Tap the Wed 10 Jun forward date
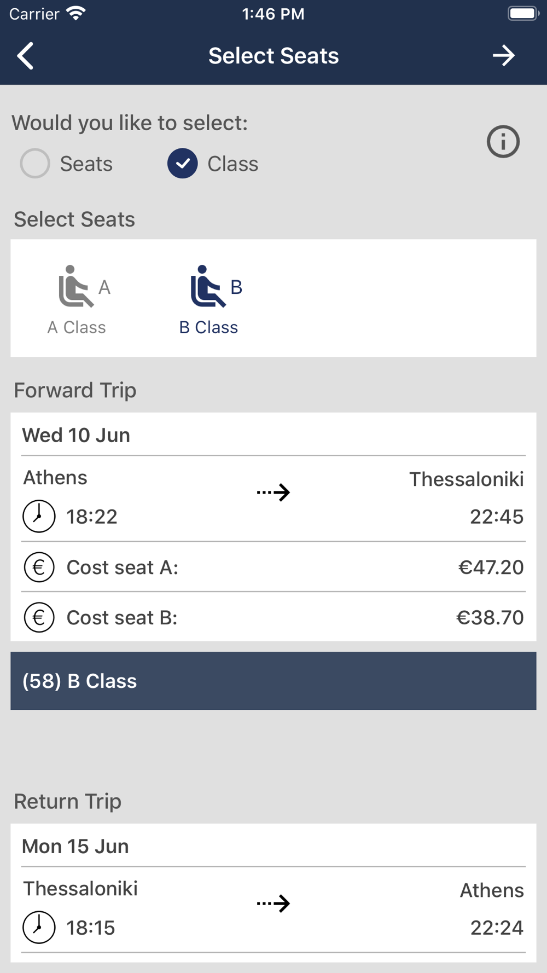 click(x=76, y=435)
